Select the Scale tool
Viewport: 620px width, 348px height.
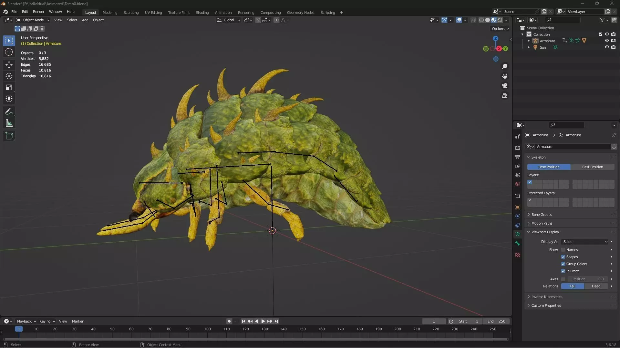[9, 87]
